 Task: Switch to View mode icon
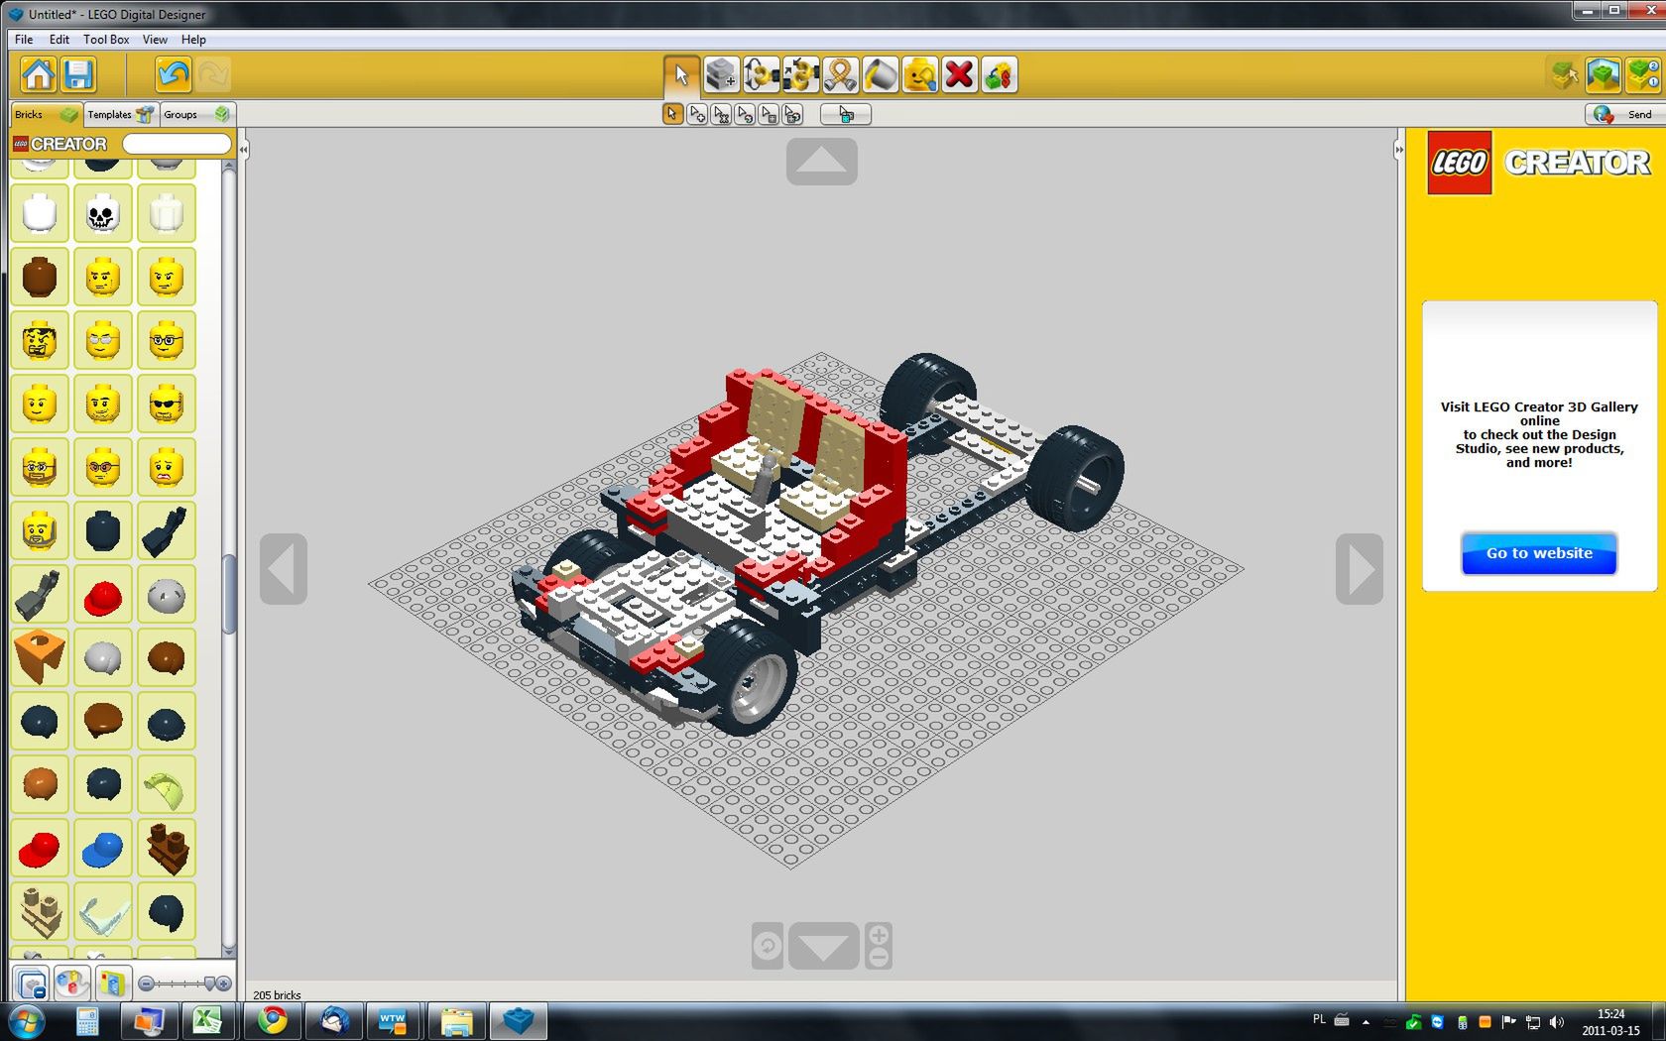pos(1604,75)
